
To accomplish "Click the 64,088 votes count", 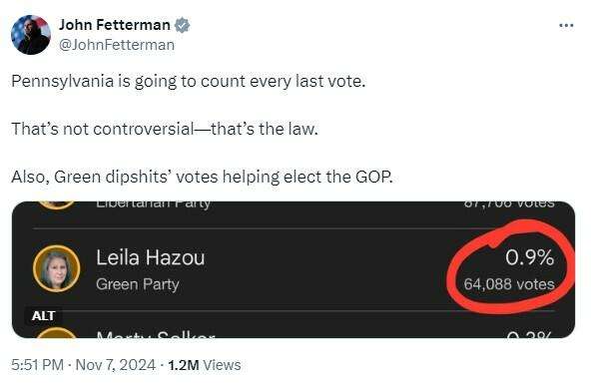I will point(509,284).
